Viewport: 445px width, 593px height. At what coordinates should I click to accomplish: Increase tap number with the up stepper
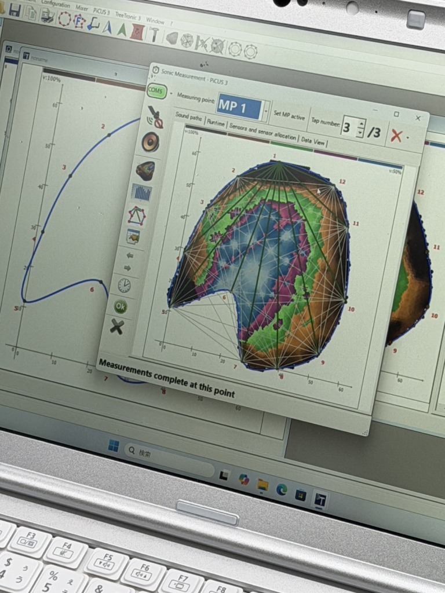[362, 125]
